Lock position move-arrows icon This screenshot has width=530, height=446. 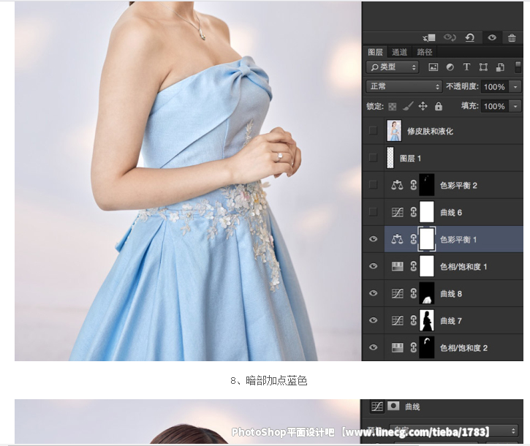pyautogui.click(x=423, y=107)
